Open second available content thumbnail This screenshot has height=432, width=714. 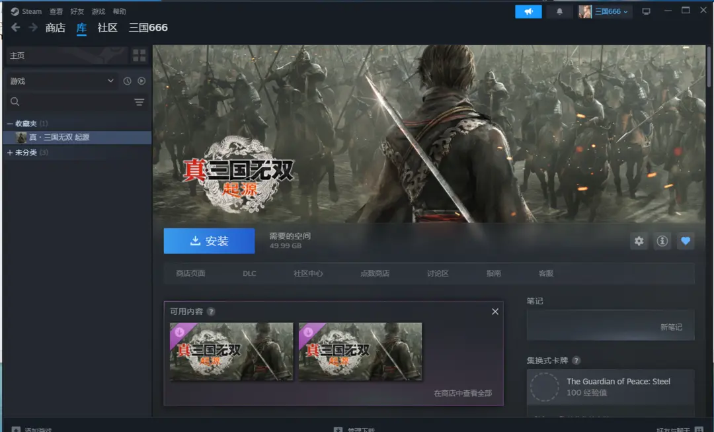click(x=360, y=351)
